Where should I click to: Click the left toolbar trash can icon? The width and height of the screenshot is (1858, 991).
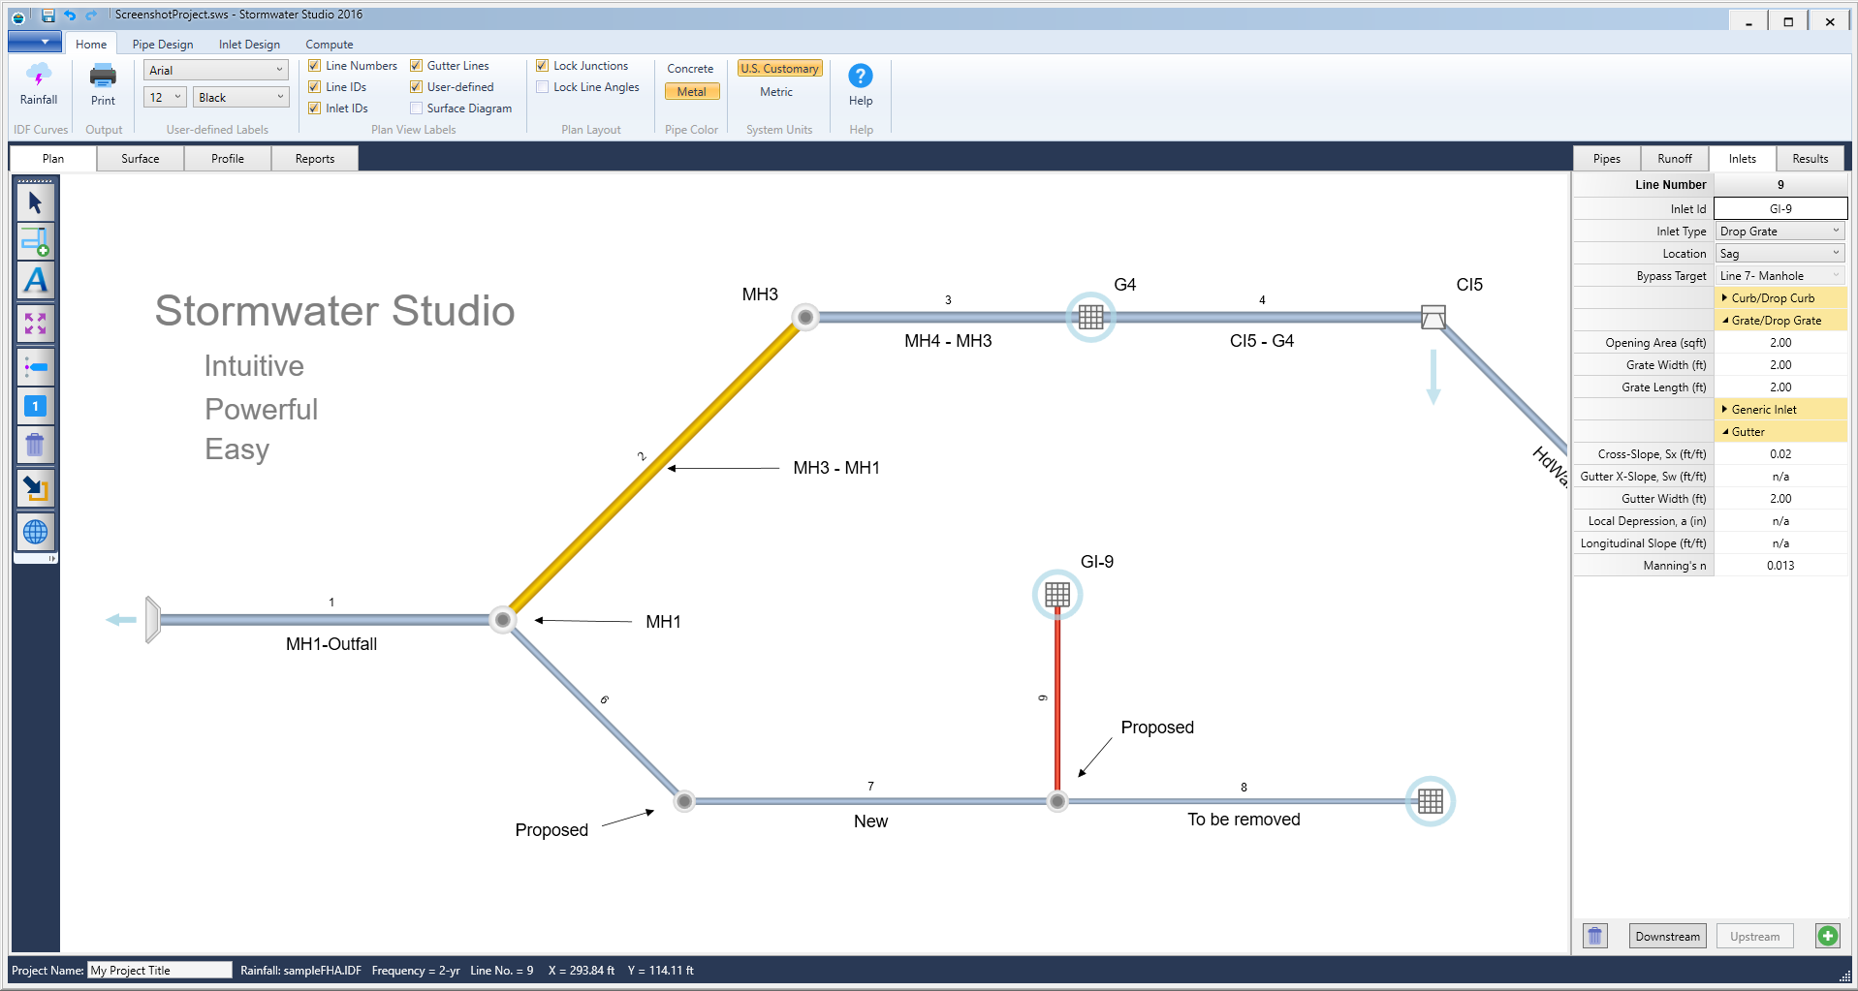tap(36, 446)
